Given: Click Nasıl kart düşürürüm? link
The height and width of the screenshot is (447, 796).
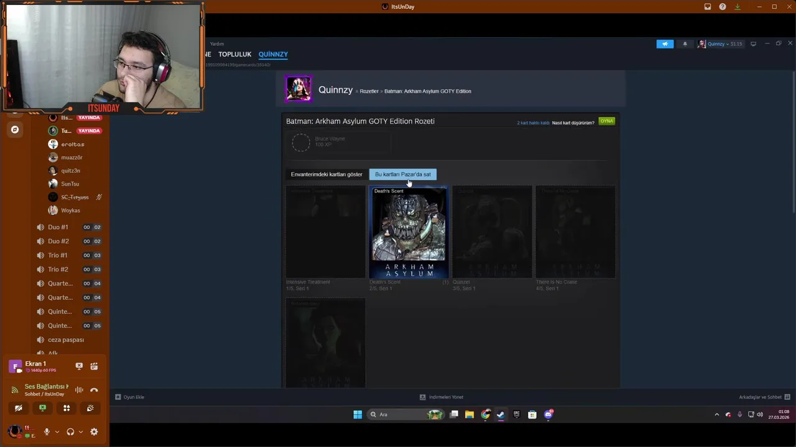Looking at the screenshot, I should click(573, 123).
